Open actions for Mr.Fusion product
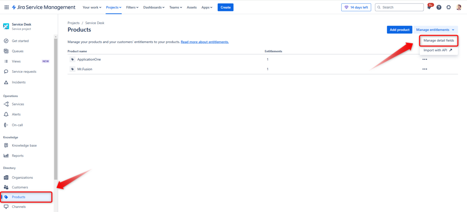 tap(425, 69)
